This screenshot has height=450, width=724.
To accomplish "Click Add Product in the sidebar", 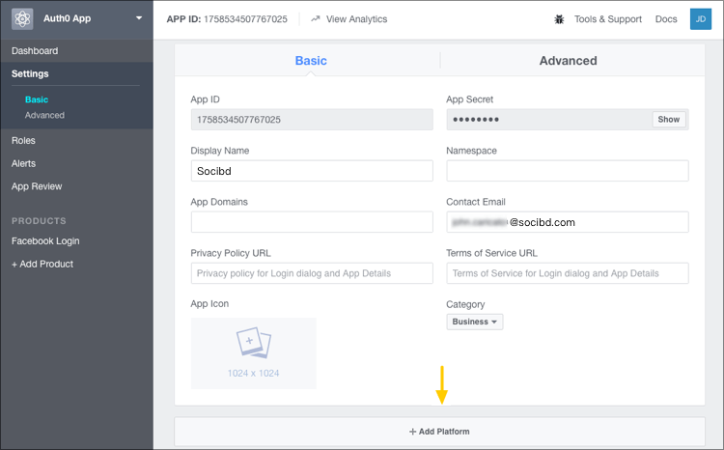I will point(42,264).
